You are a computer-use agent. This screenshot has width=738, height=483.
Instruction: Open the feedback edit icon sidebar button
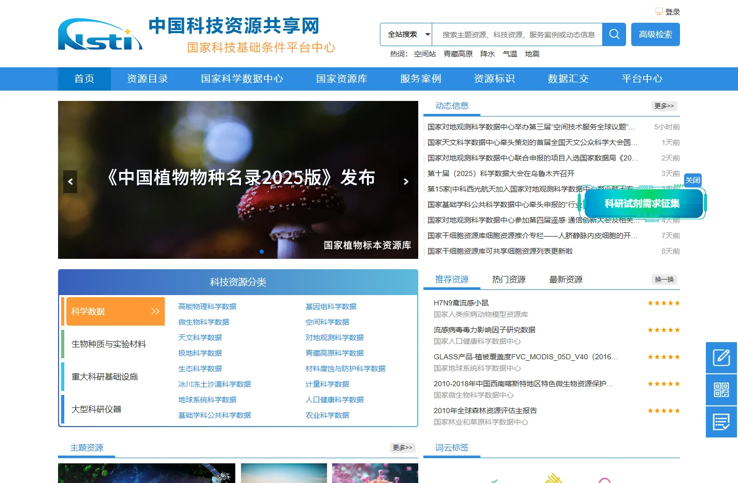721,358
